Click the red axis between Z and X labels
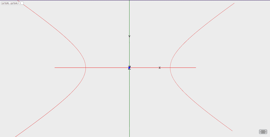This screenshot has height=137, width=270. click(145, 68)
